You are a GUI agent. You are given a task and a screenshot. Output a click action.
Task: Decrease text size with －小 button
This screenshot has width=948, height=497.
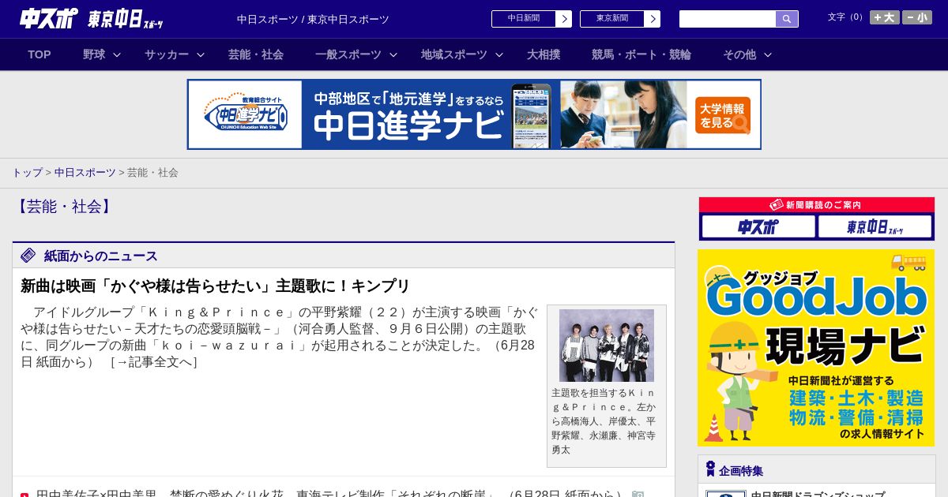tap(917, 17)
